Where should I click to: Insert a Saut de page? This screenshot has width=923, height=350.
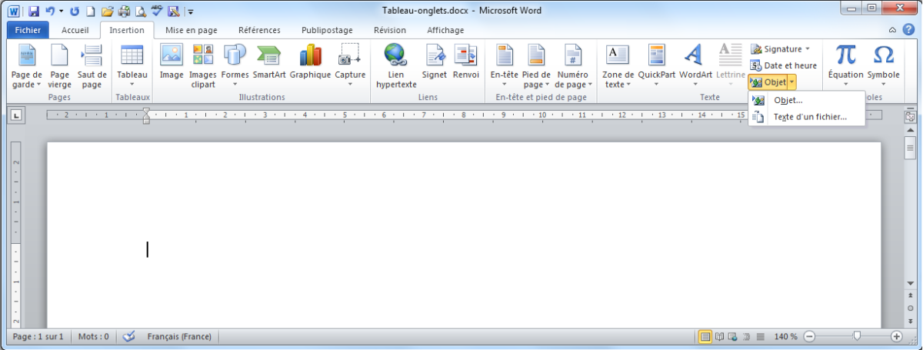coord(92,66)
